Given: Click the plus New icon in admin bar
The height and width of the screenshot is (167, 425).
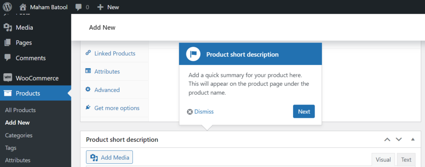Looking at the screenshot, I should coord(100,7).
